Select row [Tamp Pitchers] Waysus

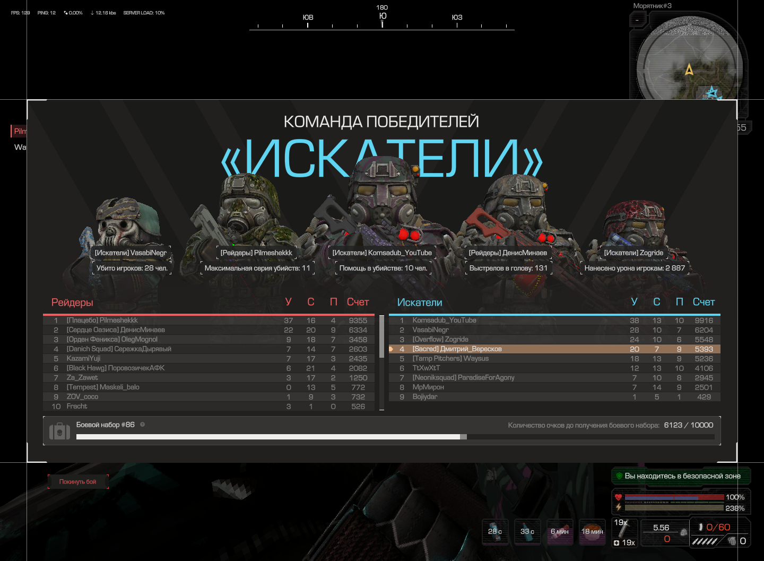click(554, 359)
